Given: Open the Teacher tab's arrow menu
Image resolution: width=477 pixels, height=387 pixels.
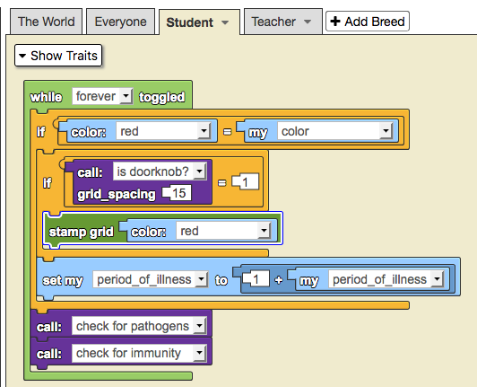Looking at the screenshot, I should coord(308,22).
